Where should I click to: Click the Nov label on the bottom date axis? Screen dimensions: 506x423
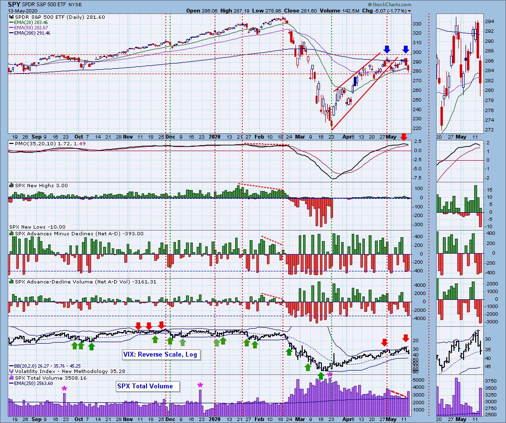[128, 419]
